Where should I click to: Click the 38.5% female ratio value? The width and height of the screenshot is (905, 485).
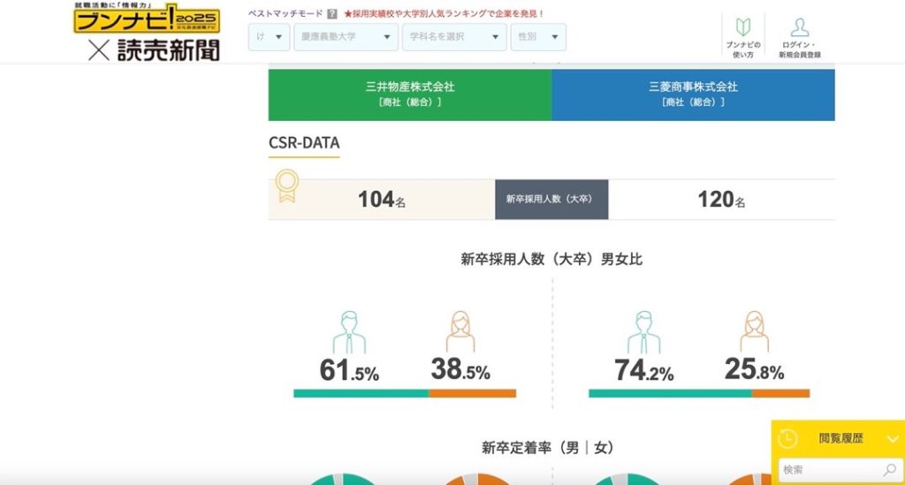(460, 369)
